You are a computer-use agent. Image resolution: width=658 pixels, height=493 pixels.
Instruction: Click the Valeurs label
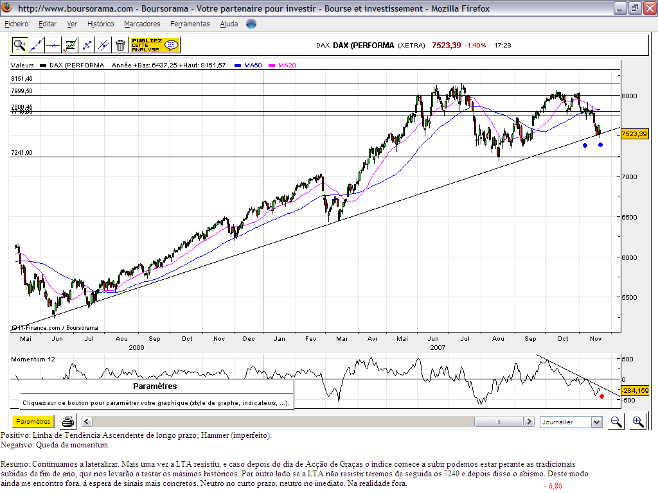click(22, 65)
